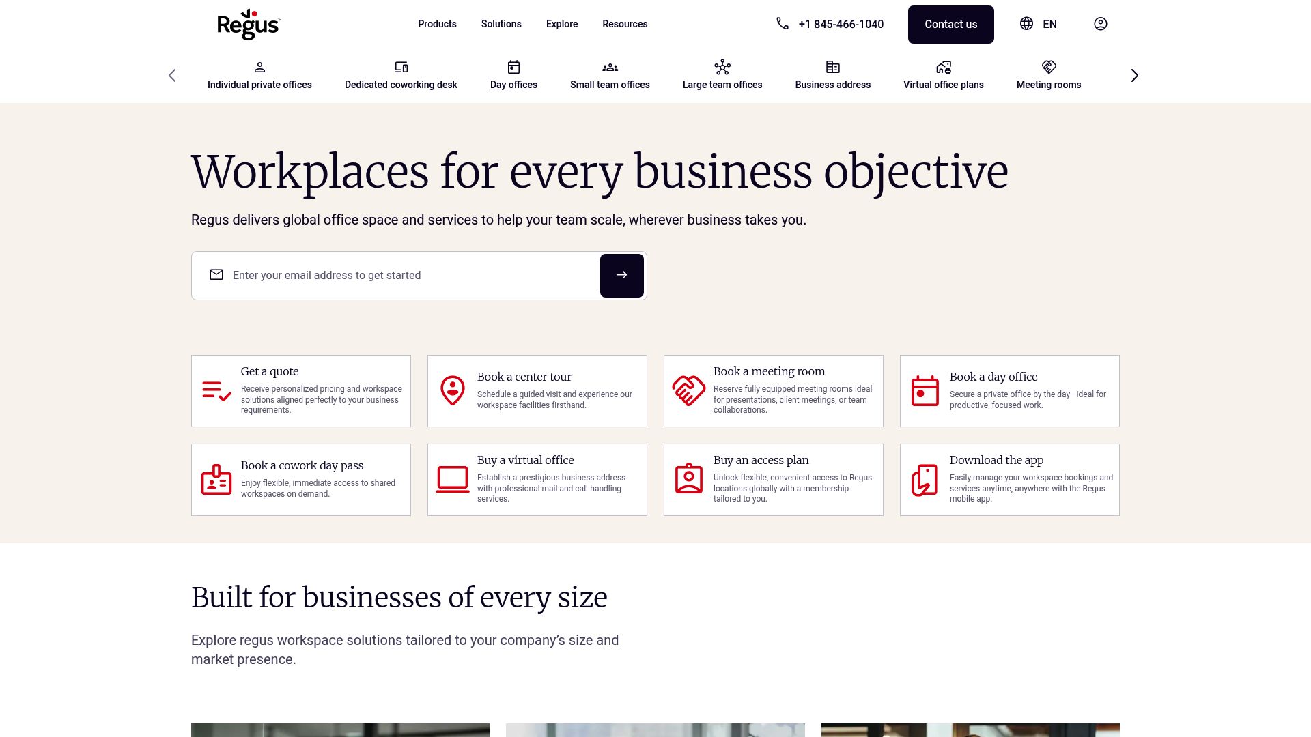The width and height of the screenshot is (1311, 737).
Task: Open the Products menu
Action: tap(437, 24)
